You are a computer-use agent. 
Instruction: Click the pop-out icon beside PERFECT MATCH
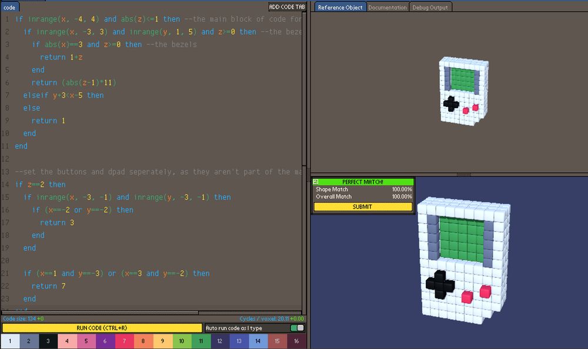click(316, 182)
